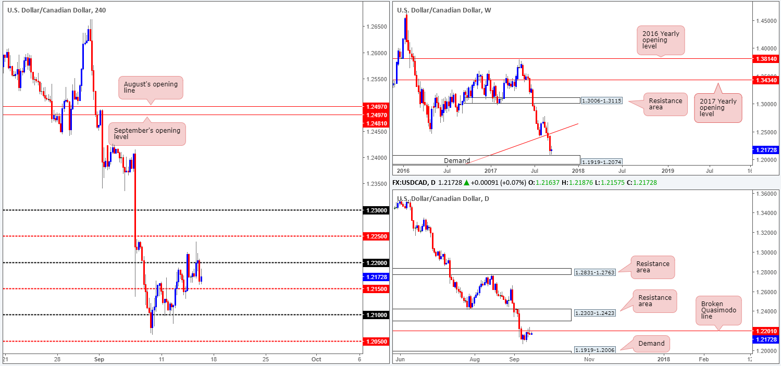The width and height of the screenshot is (781, 366).
Task: Click the 1.20500 red price label
Action: 375,341
